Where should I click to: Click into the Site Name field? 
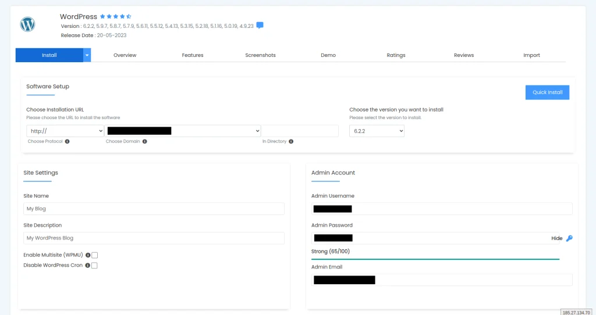pyautogui.click(x=154, y=209)
